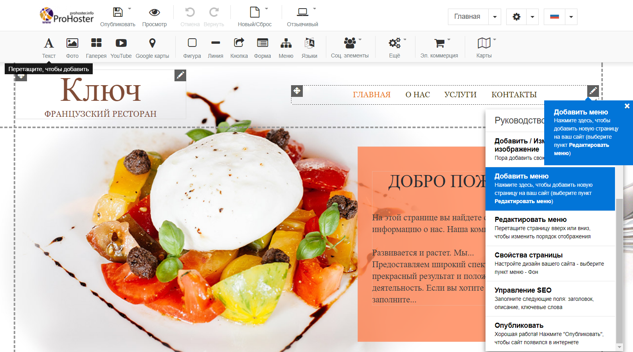Pick the Shape (Фигура) tool

click(192, 43)
